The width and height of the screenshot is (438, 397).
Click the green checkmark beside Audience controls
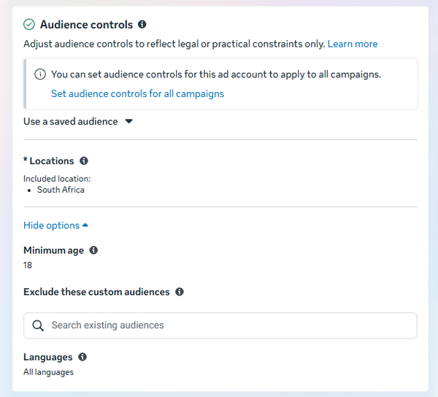[29, 24]
